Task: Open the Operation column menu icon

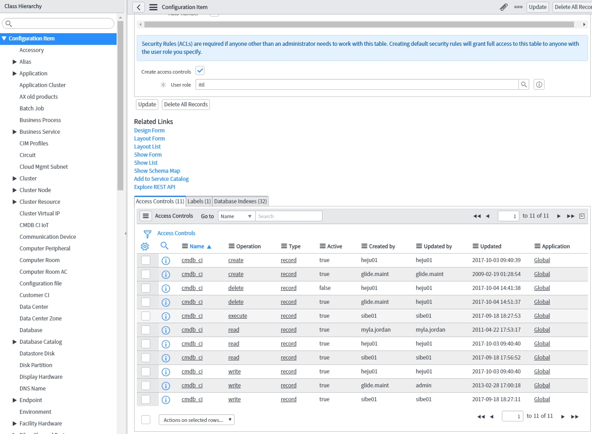Action: point(231,246)
